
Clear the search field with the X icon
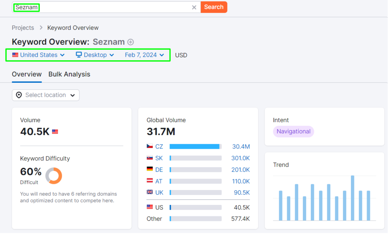pos(194,8)
